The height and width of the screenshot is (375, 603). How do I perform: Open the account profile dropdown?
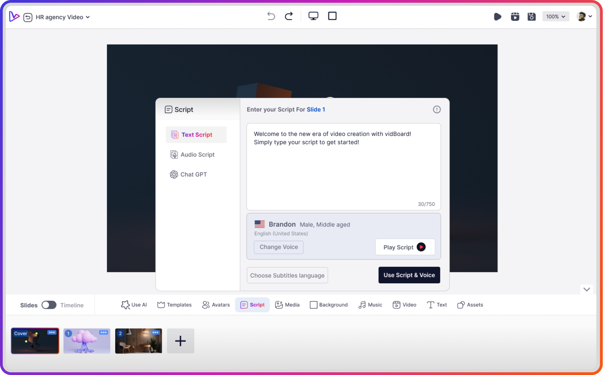tap(584, 16)
